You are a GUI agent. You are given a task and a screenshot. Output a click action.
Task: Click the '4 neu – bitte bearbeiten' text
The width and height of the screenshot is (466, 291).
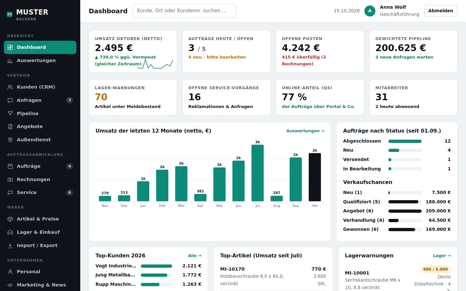[217, 57]
